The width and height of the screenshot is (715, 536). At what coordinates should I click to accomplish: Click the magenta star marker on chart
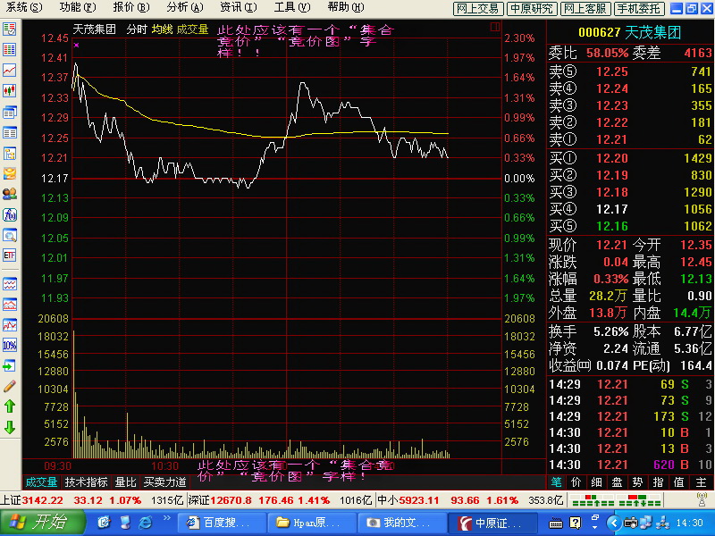76,46
